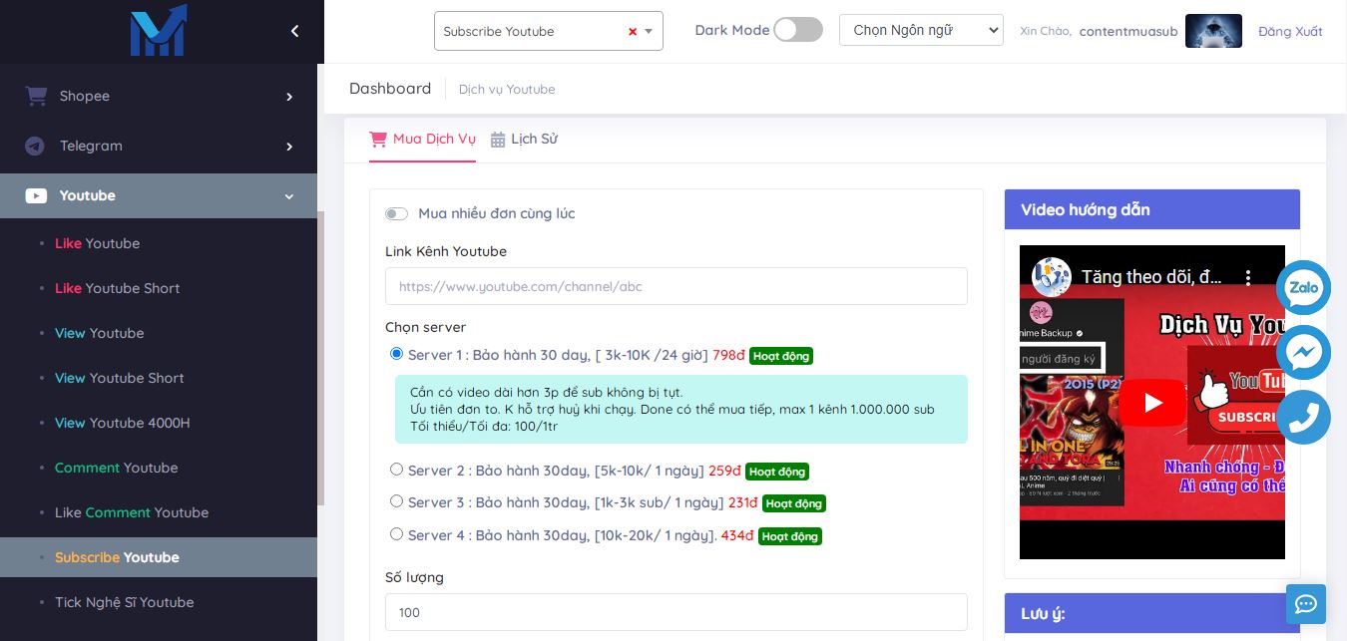The image size is (1347, 641).
Task: Click Hoạt động badge of Server 1
Action: (x=781, y=356)
